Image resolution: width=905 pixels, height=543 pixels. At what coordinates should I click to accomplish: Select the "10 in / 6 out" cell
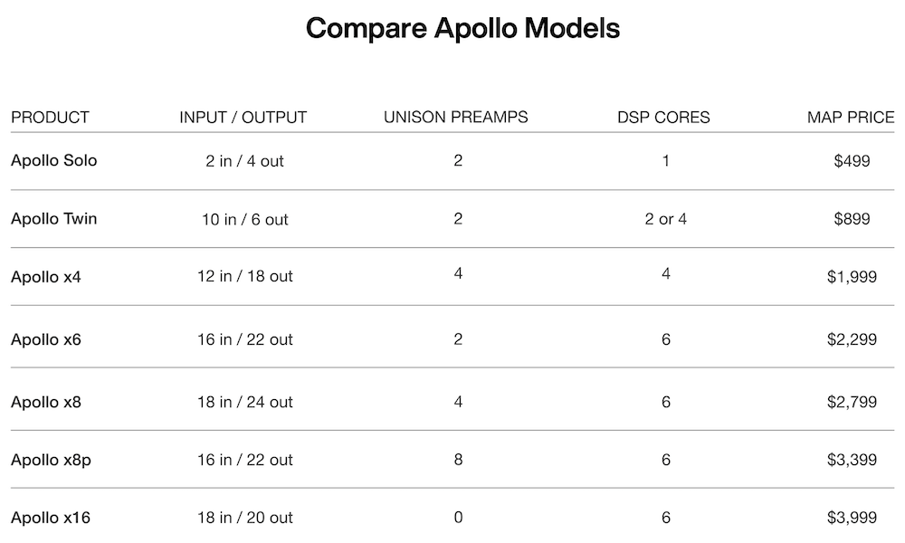(245, 219)
